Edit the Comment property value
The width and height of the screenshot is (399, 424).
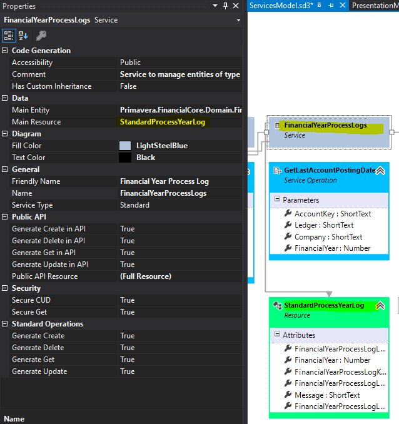tap(180, 74)
